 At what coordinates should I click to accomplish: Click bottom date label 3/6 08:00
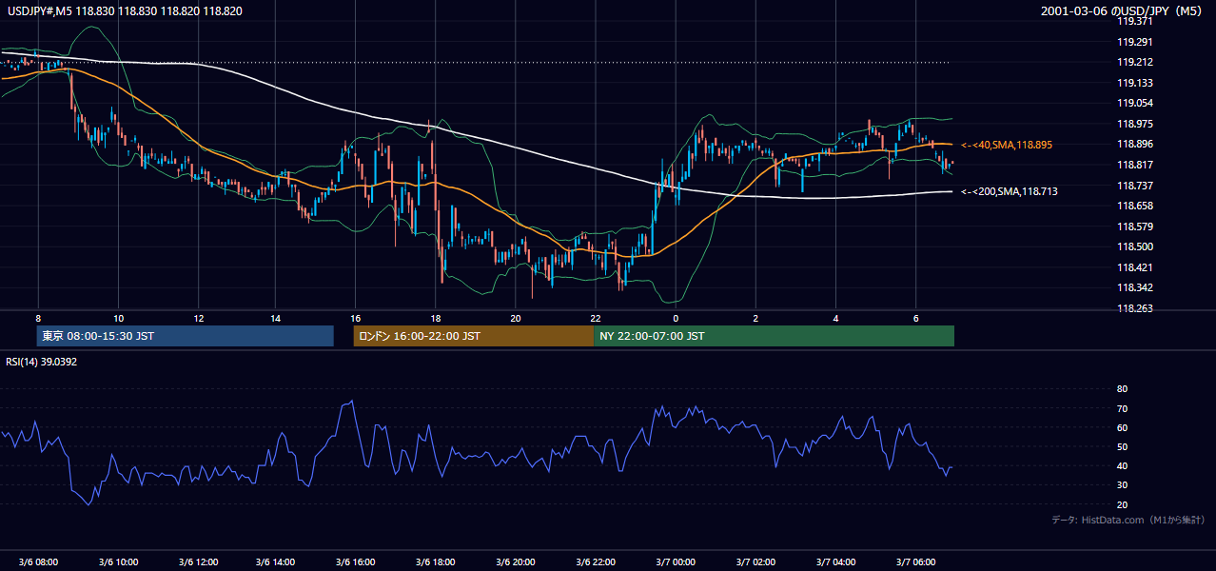(38, 561)
